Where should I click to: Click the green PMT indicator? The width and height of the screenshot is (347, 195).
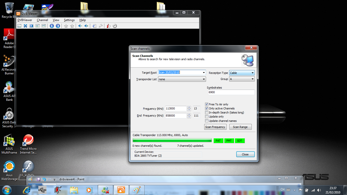229,141
